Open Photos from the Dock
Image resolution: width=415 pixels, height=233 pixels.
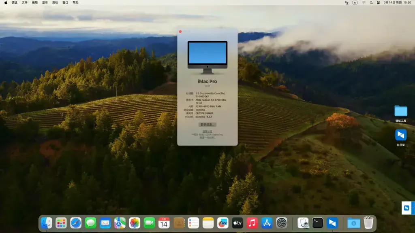[135, 223]
